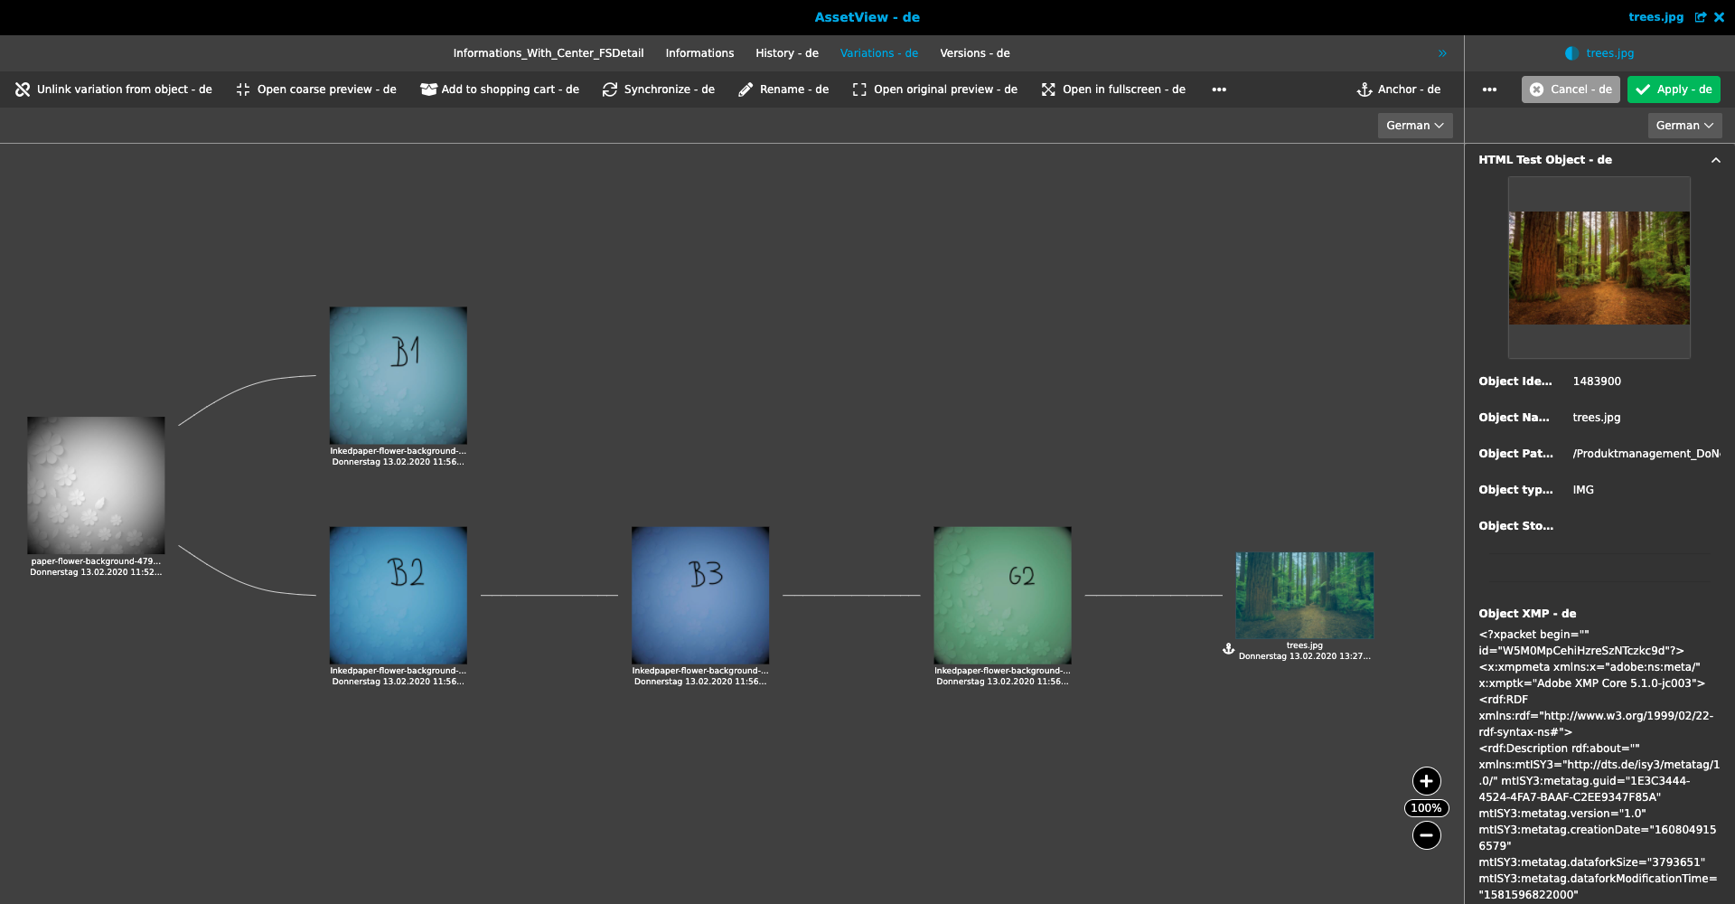Expand more tabs with double chevron

[1442, 53]
